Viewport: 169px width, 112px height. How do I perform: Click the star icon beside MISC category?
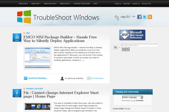point(24,33)
